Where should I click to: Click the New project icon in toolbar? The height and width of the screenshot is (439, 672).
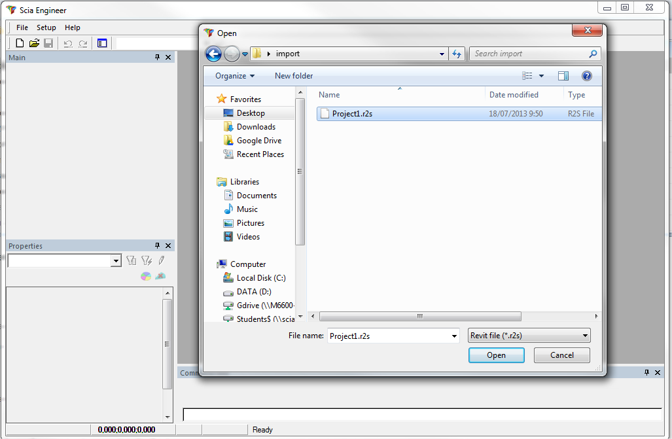(x=20, y=43)
